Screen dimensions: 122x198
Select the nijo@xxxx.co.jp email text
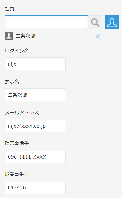27,126
